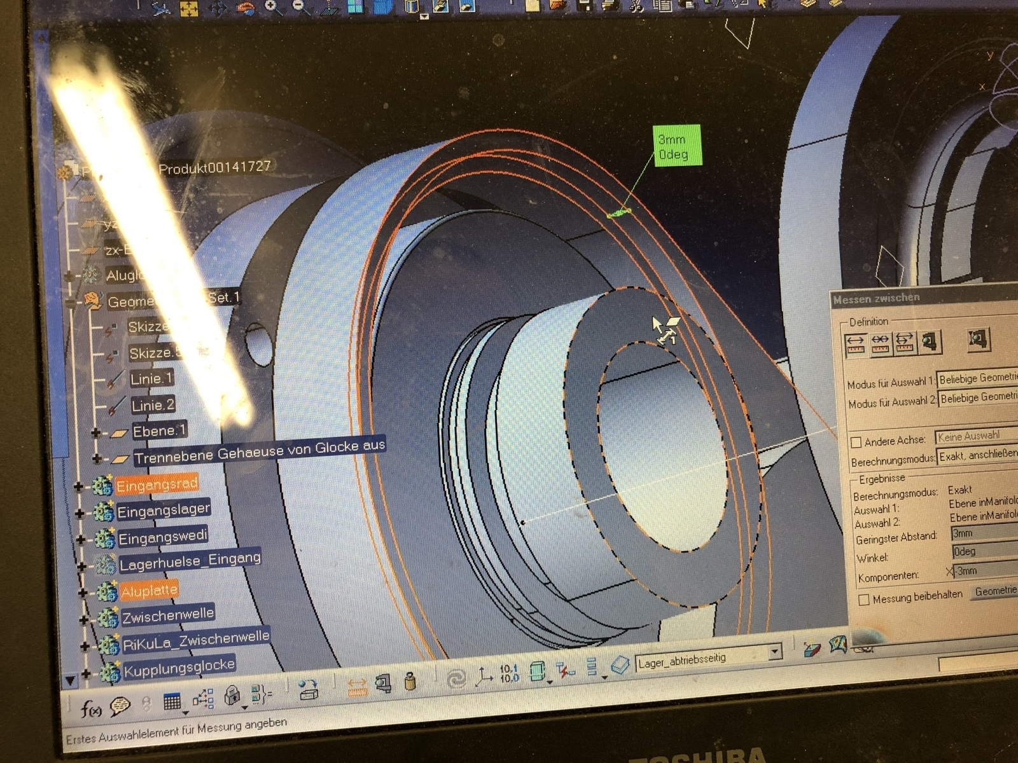Open the Design Table icon
This screenshot has width=1018, height=763.
(172, 702)
